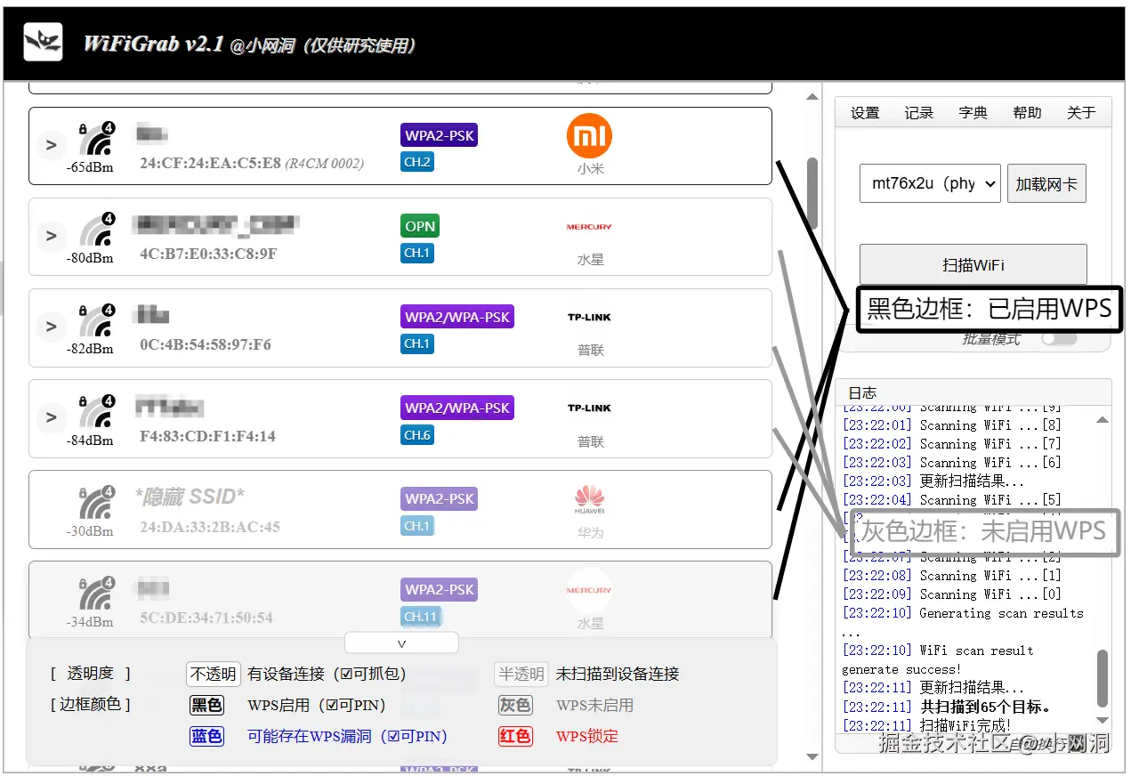1131x776 pixels.
Task: Click MAC address 5C:DE:34:71:50:54
Action: pyautogui.click(x=206, y=618)
